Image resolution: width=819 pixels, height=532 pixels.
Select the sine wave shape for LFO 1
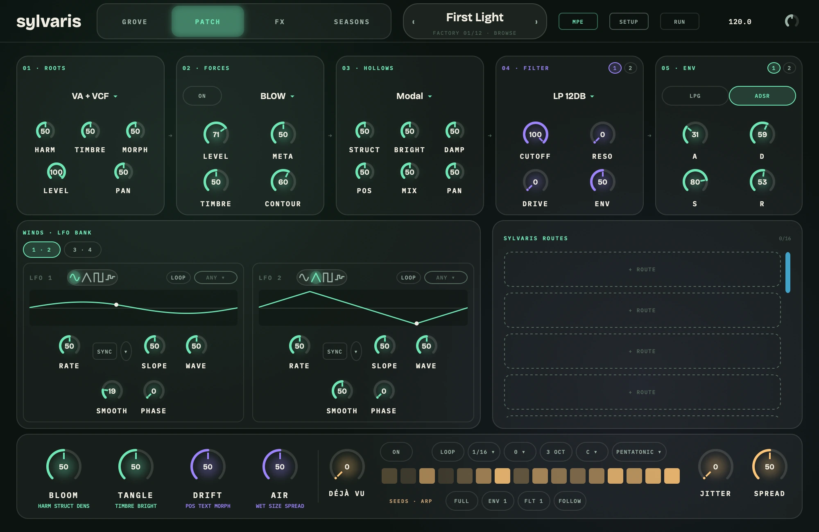pyautogui.click(x=75, y=277)
